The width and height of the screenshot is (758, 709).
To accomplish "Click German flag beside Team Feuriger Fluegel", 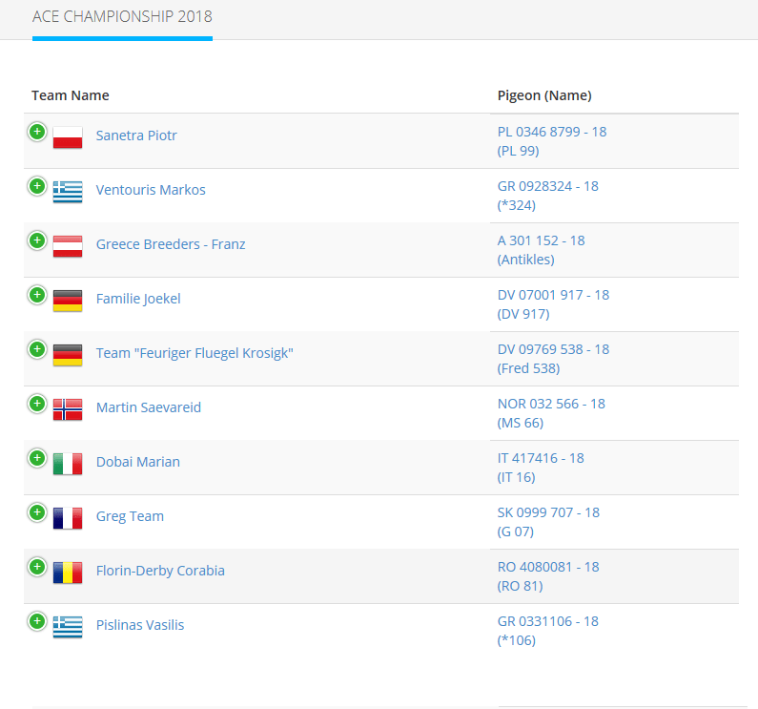I will point(68,355).
